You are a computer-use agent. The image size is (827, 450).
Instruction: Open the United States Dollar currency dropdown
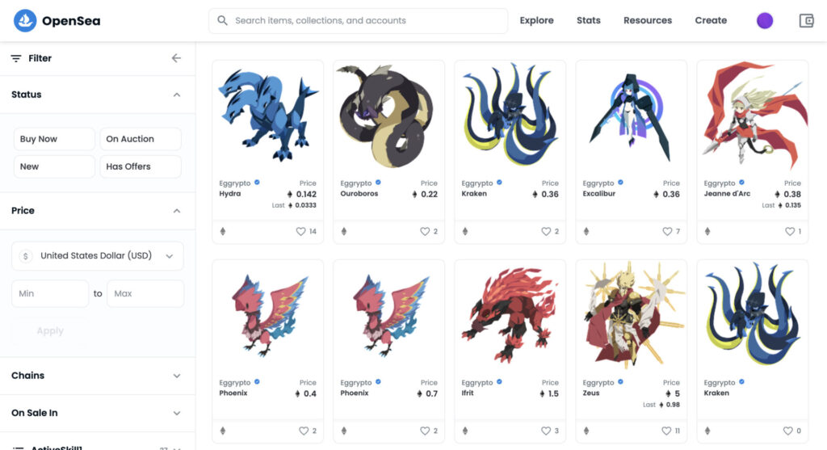(98, 256)
